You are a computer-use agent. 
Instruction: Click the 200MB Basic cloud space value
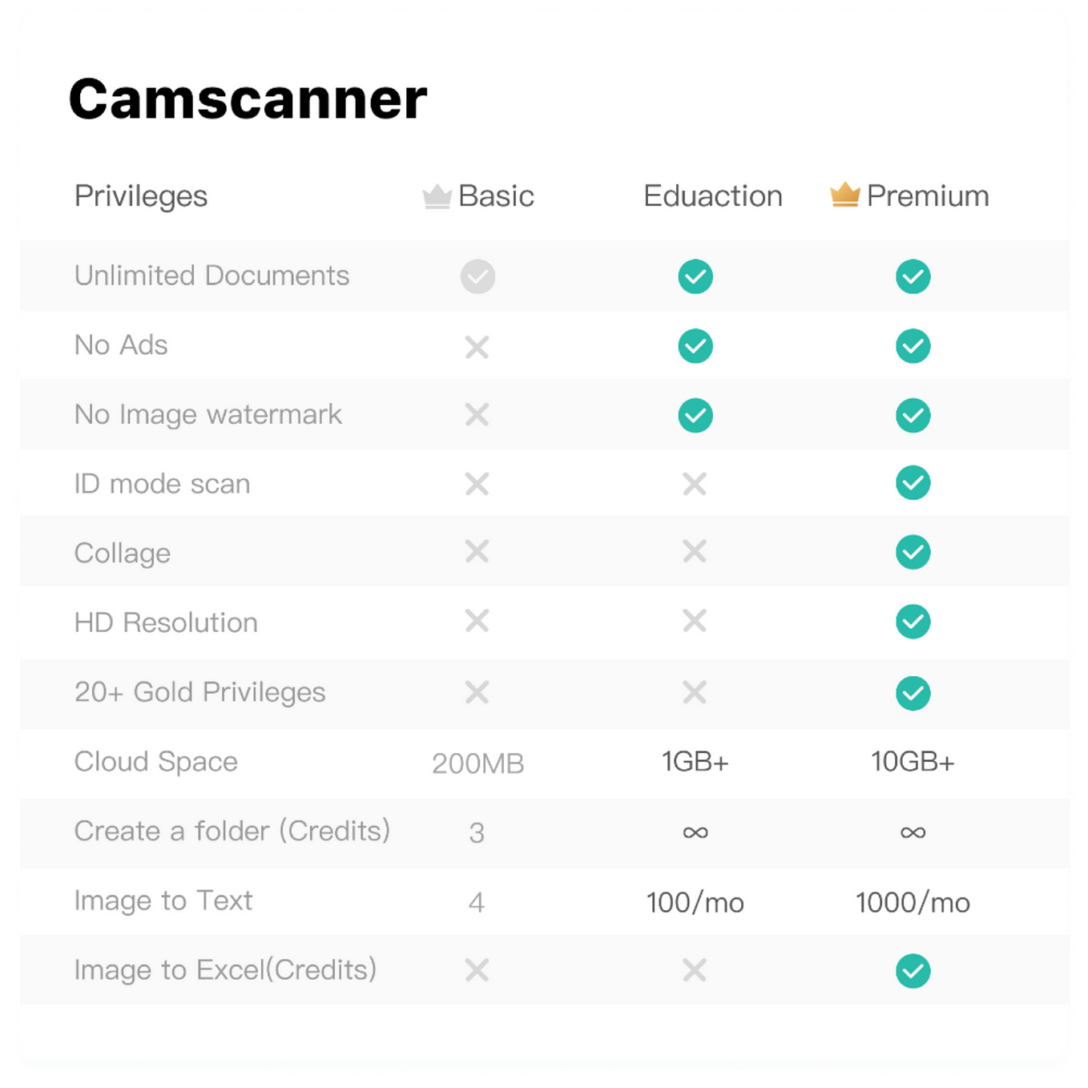[x=478, y=764]
